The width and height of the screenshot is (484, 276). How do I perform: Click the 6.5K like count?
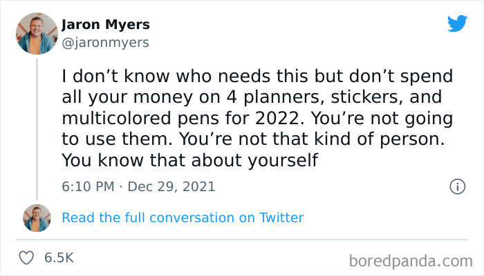[59, 258]
